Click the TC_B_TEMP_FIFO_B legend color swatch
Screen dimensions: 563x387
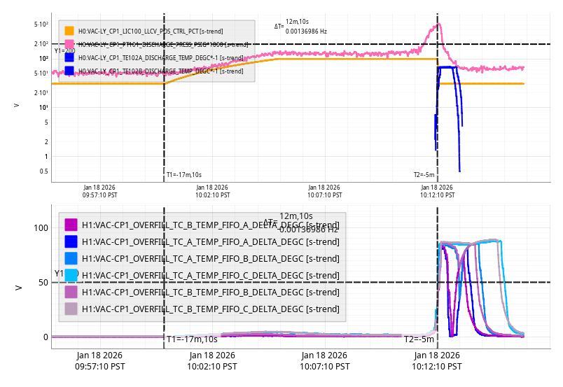pyautogui.click(x=71, y=292)
